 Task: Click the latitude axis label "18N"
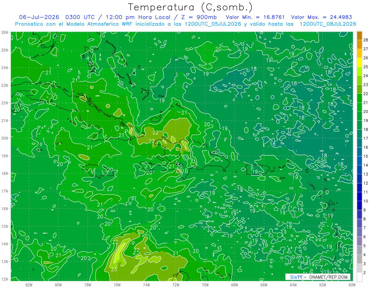pyautogui.click(x=5, y=173)
